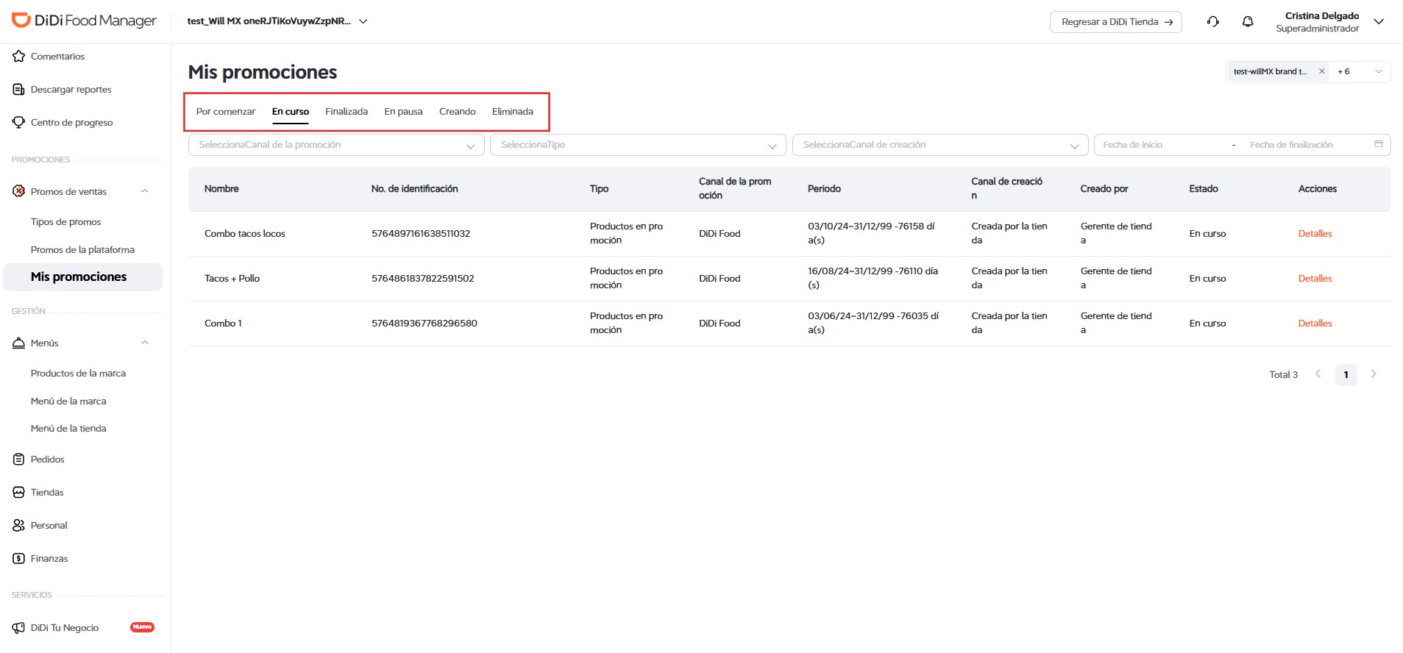The height and width of the screenshot is (653, 1403).
Task: Open the Canal de la promoción dropdown
Action: [x=336, y=145]
